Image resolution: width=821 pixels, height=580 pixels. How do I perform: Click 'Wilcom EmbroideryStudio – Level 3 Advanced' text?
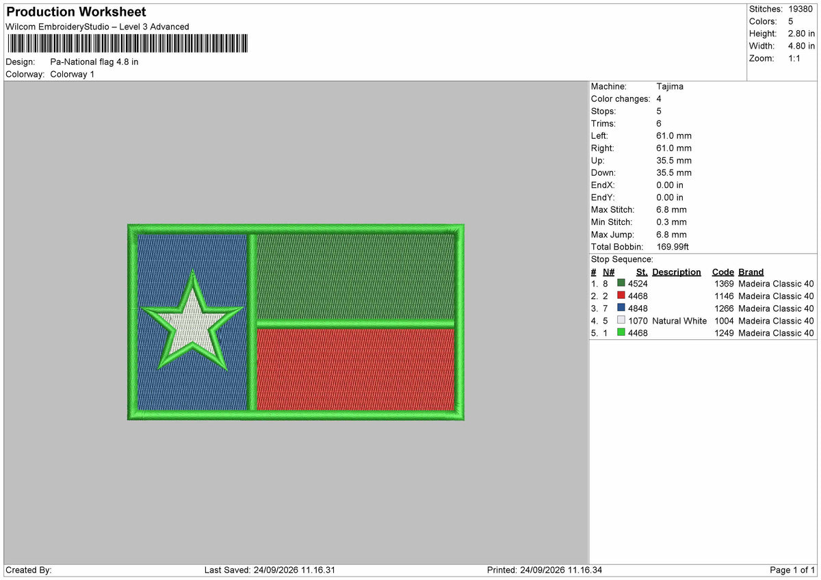(x=97, y=27)
